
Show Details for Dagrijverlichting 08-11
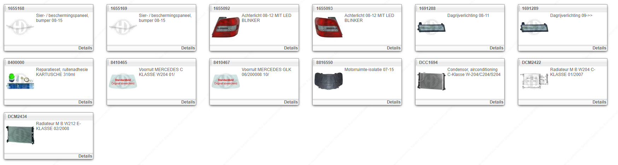pyautogui.click(x=496, y=48)
